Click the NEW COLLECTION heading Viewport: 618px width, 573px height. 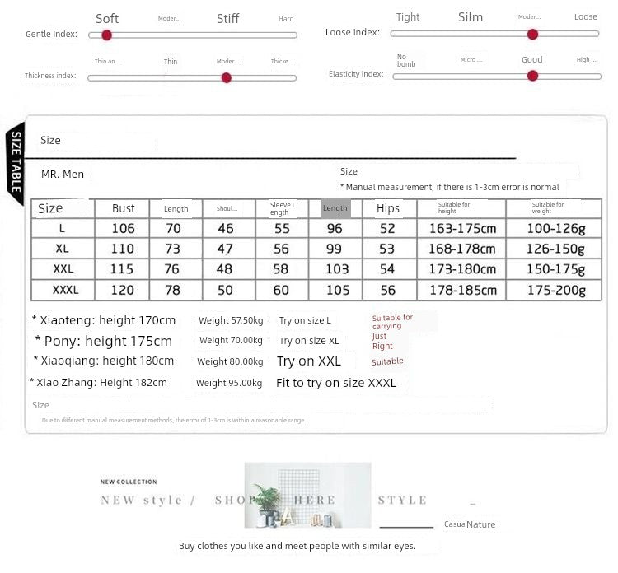[x=129, y=482]
